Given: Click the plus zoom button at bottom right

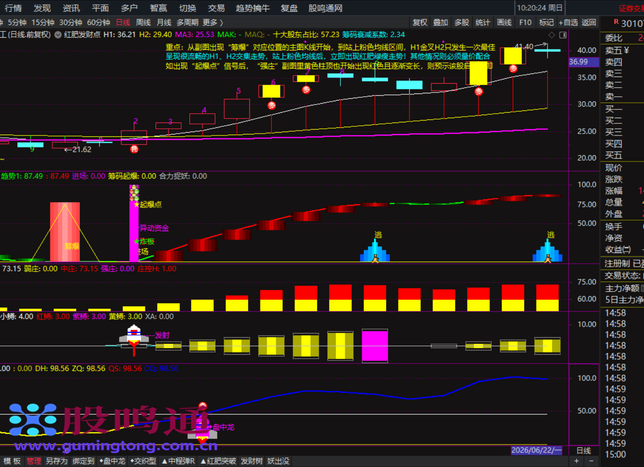Looking at the screenshot, I should (576, 461).
